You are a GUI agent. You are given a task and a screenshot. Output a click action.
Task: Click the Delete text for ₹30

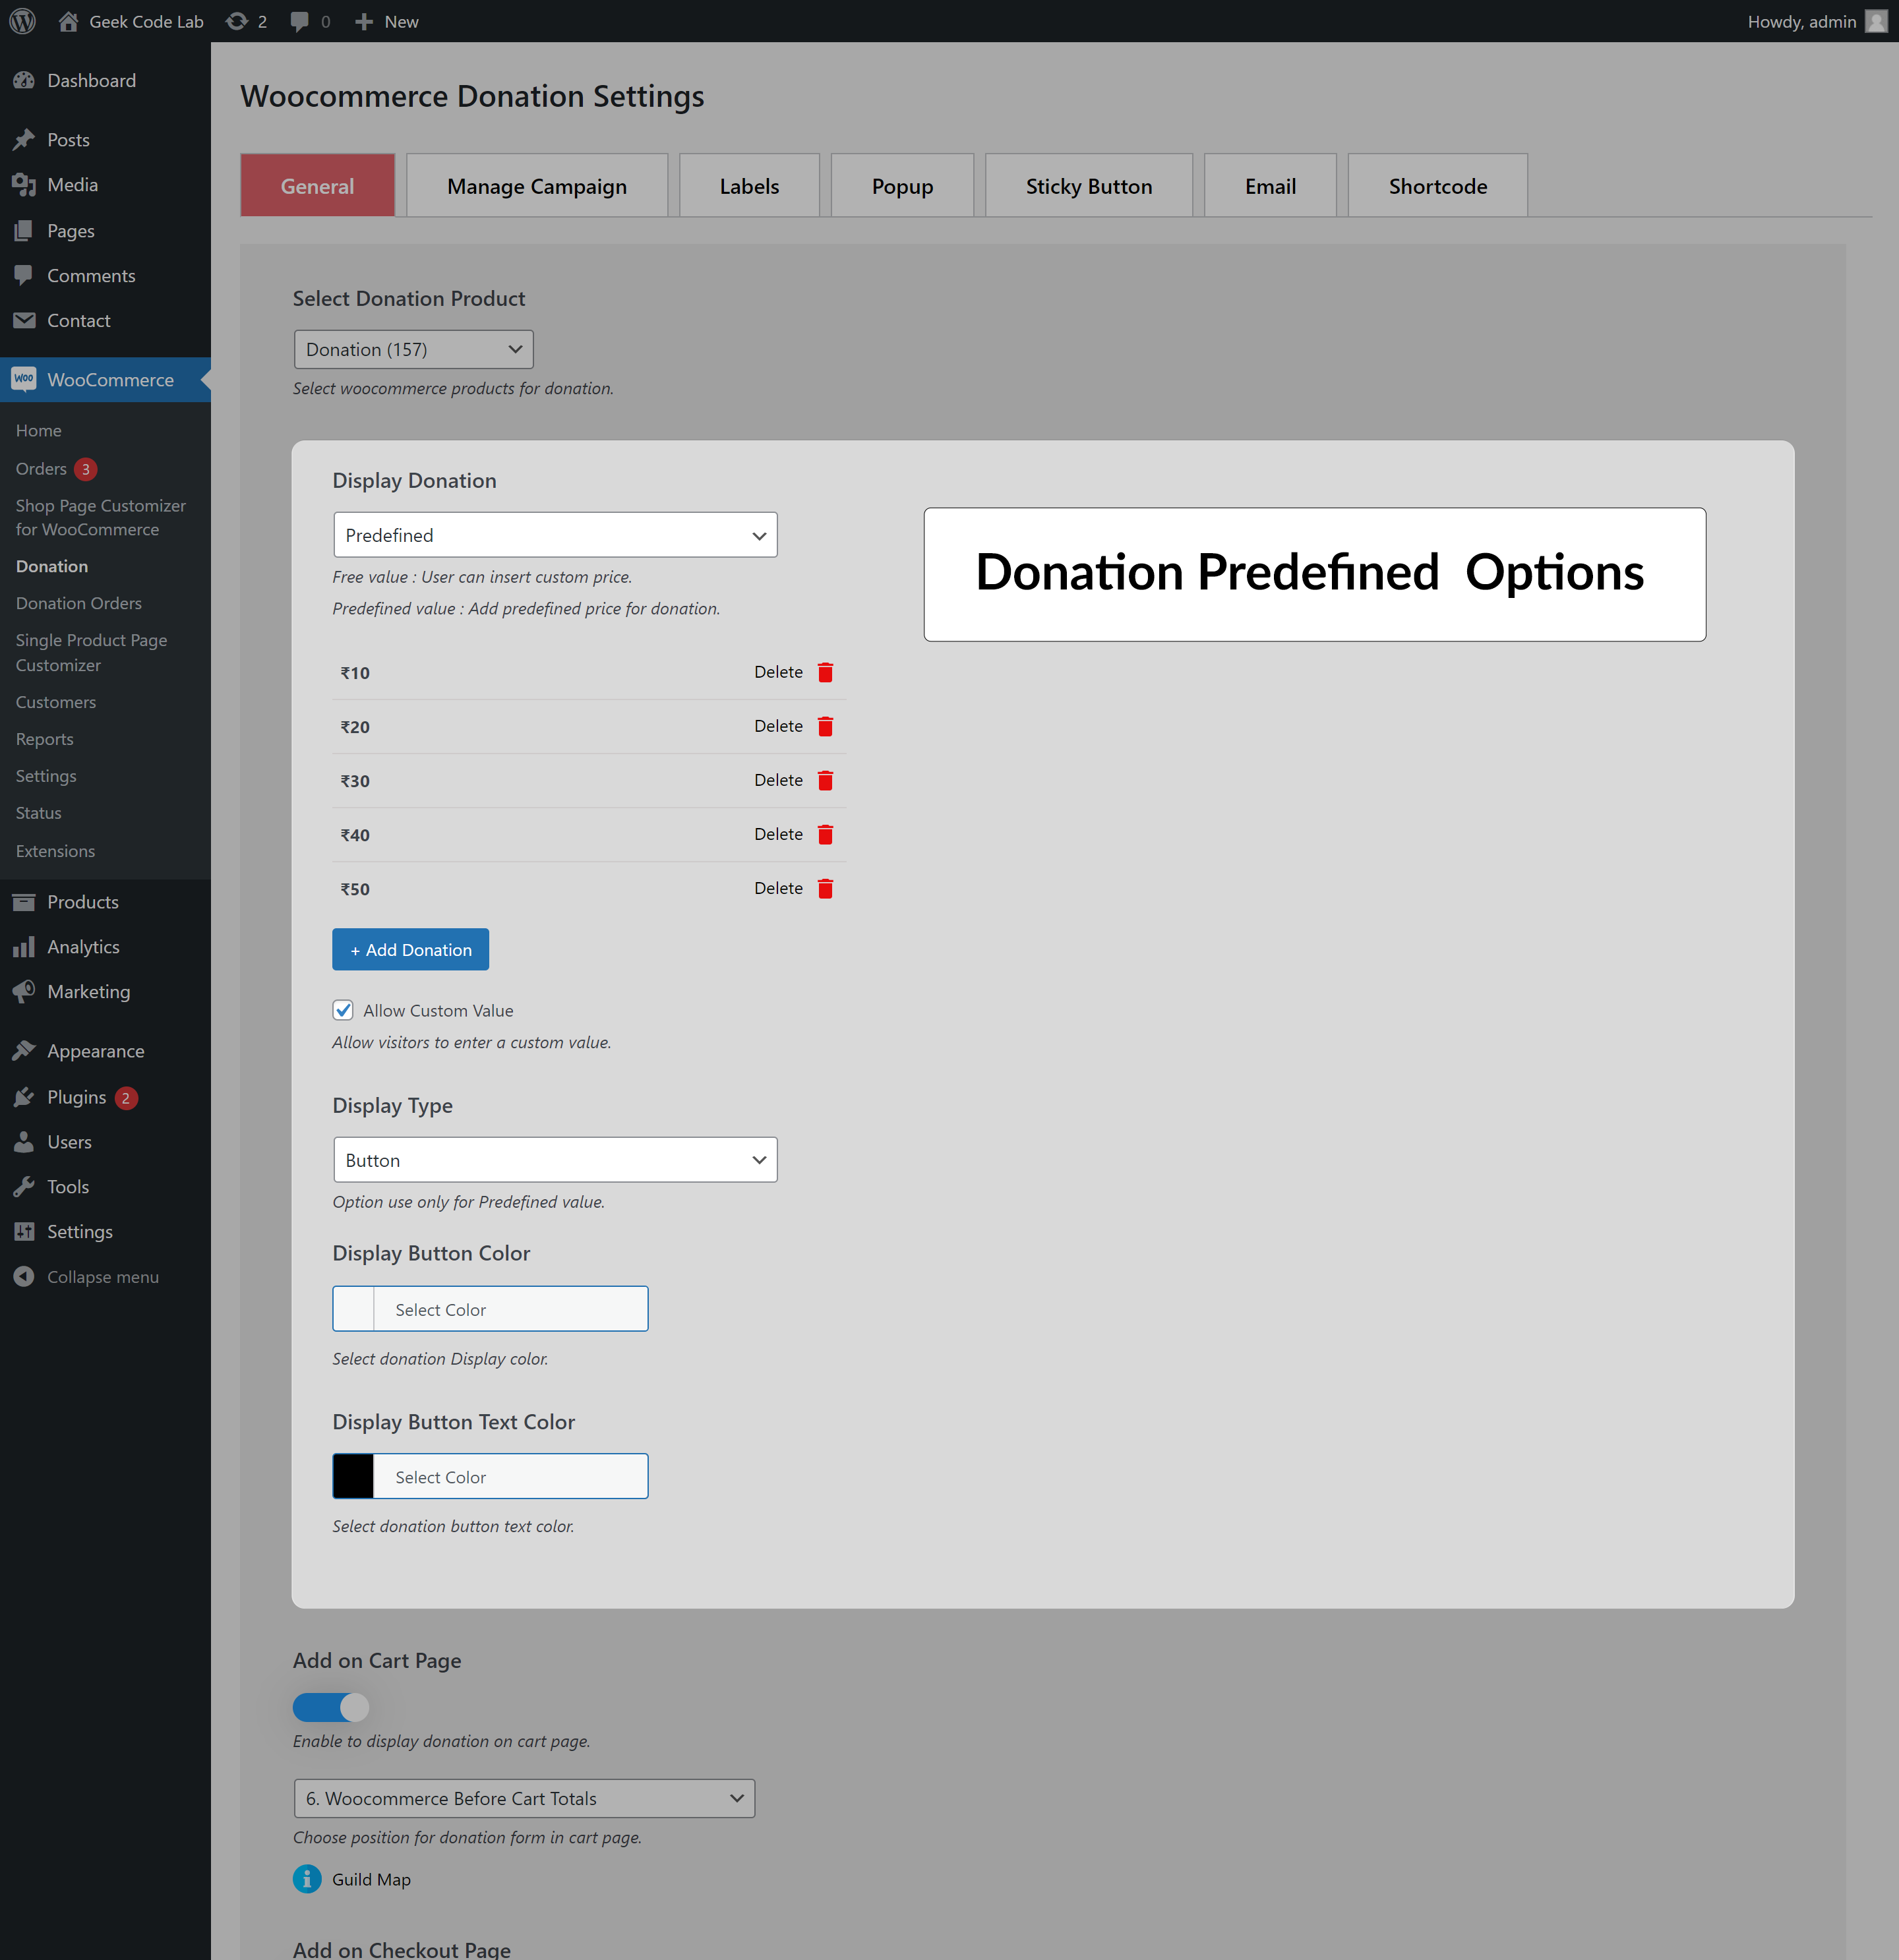pyautogui.click(x=778, y=780)
